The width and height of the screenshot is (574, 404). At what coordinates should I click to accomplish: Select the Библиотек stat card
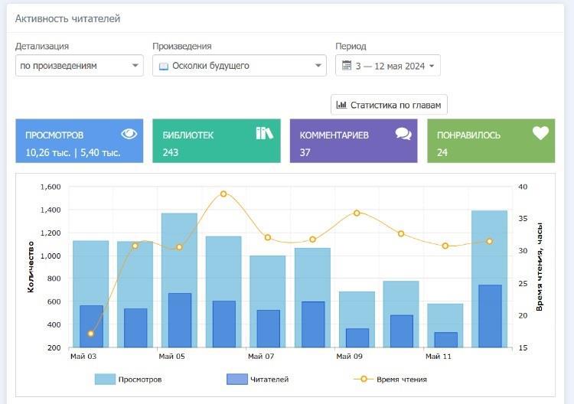216,141
